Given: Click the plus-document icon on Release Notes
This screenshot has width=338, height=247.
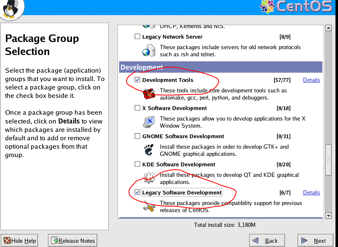Looking at the screenshot, I should (54, 241).
